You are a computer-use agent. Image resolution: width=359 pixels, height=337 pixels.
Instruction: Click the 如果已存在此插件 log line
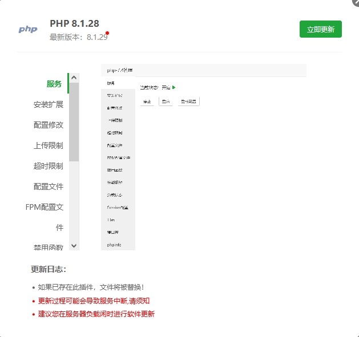click(91, 287)
